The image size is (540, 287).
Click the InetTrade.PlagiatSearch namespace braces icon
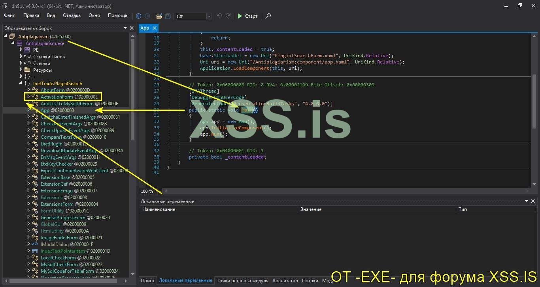[x=27, y=84]
